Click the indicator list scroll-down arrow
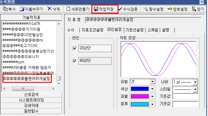The width and height of the screenshot is (208, 116). tap(59, 84)
